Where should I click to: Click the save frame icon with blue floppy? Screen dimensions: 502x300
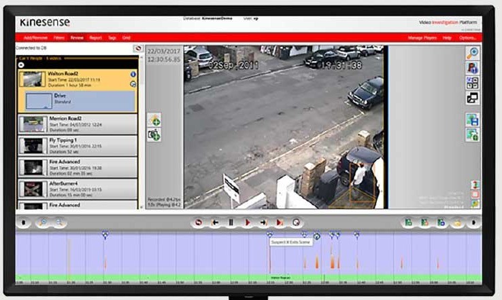tap(473, 120)
